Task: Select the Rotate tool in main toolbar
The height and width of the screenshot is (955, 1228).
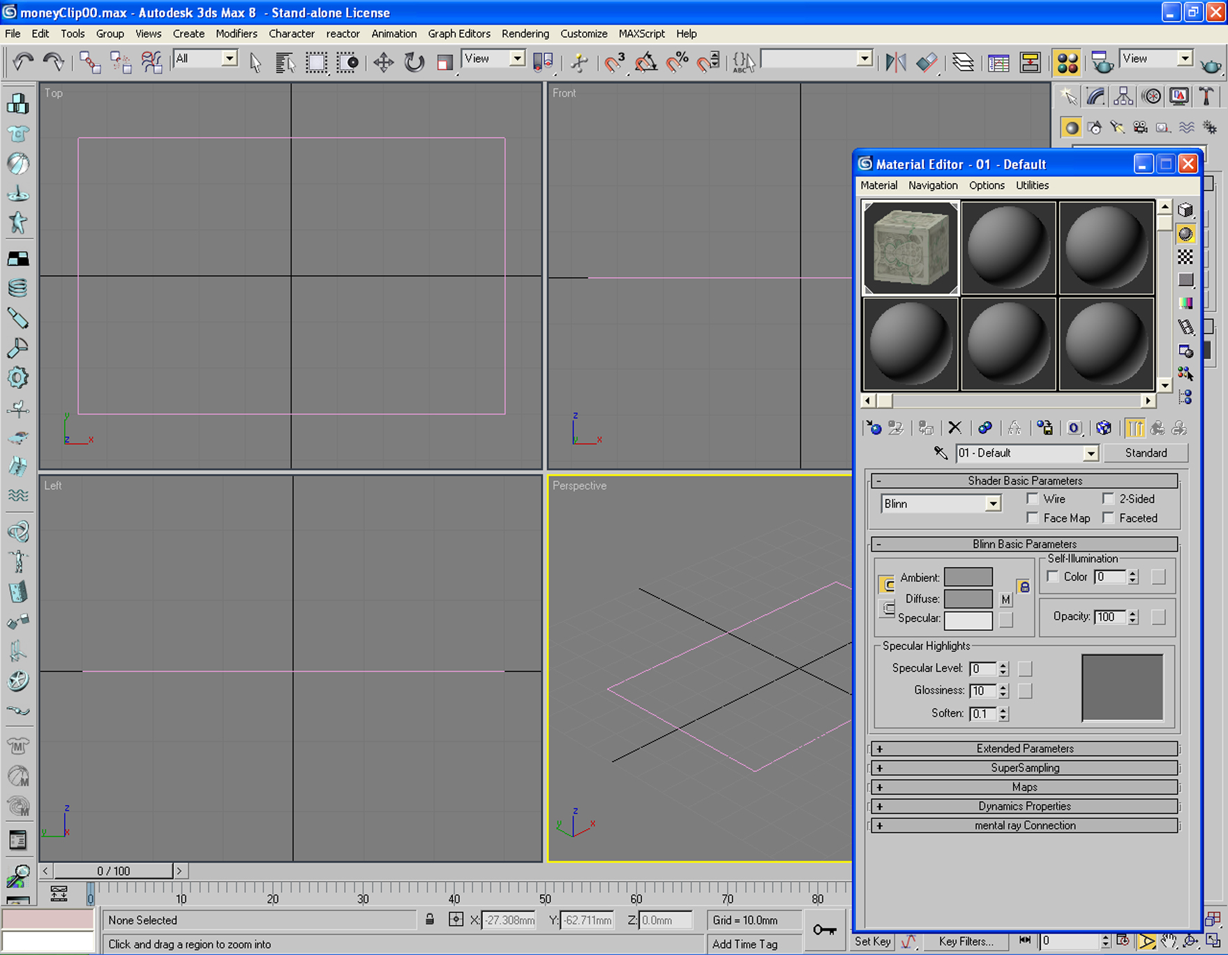Action: [x=414, y=62]
